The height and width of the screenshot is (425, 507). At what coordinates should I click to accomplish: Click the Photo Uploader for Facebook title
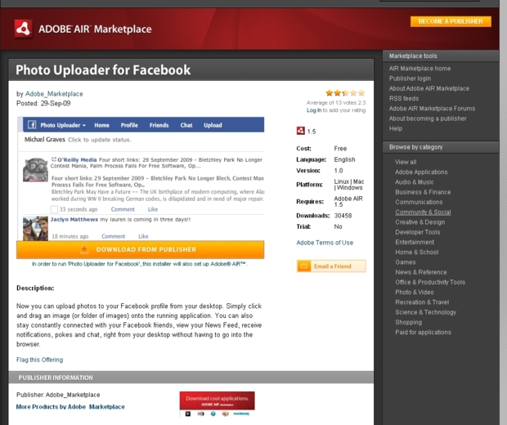point(103,70)
